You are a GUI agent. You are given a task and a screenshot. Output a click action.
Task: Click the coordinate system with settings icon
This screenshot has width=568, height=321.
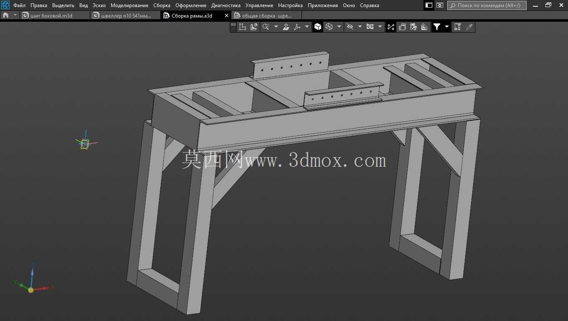tap(254, 27)
